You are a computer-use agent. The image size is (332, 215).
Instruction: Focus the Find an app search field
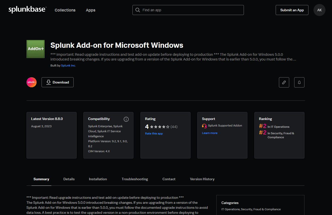(x=188, y=10)
